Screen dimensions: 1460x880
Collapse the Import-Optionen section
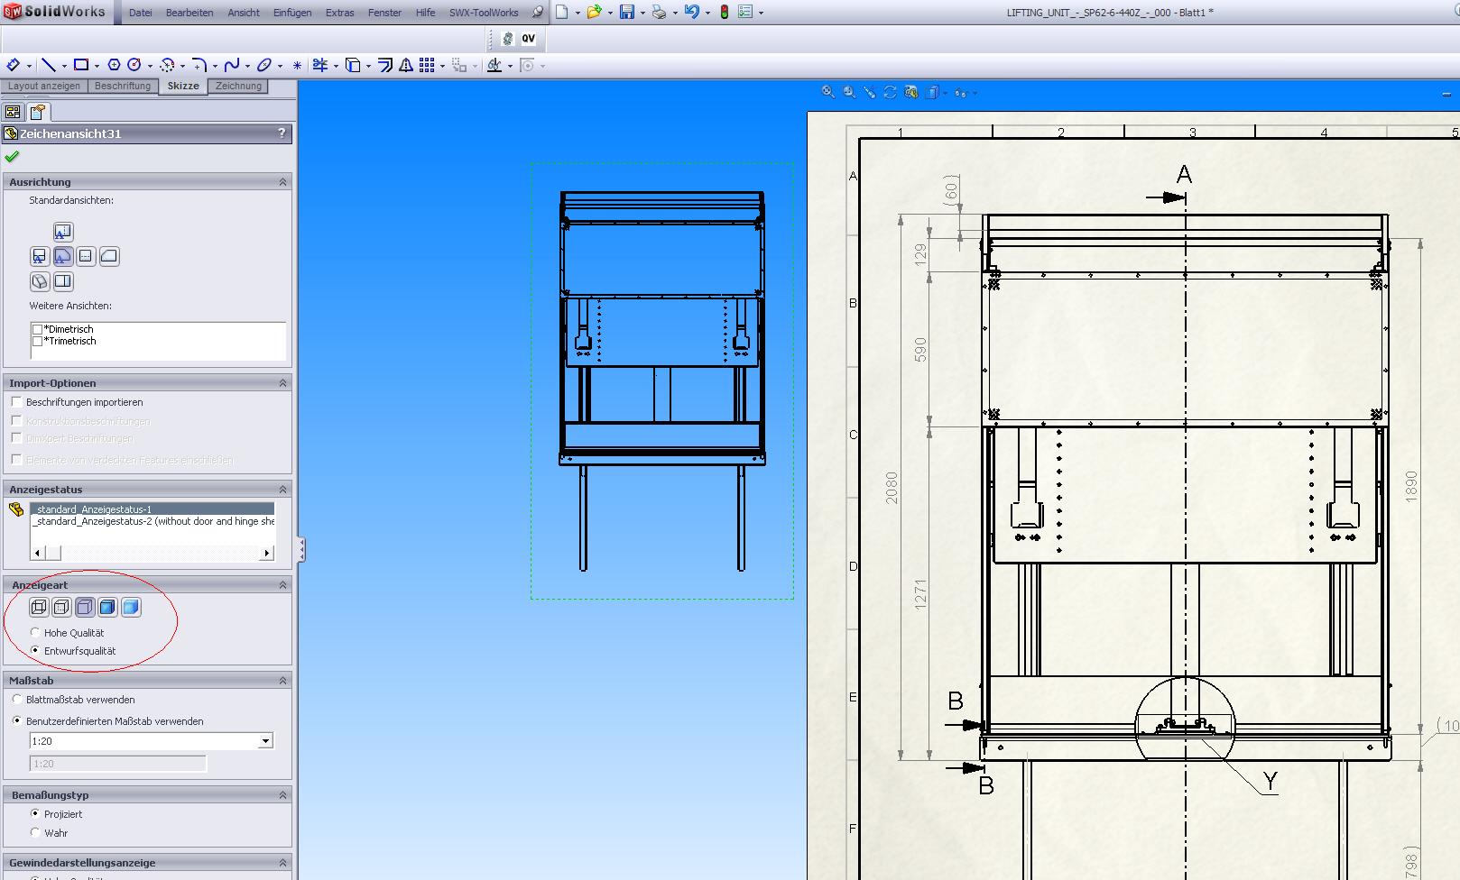pyautogui.click(x=282, y=383)
